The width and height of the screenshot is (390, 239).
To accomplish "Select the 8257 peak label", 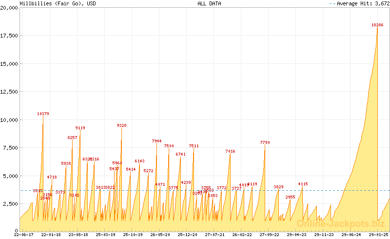I will point(72,138).
